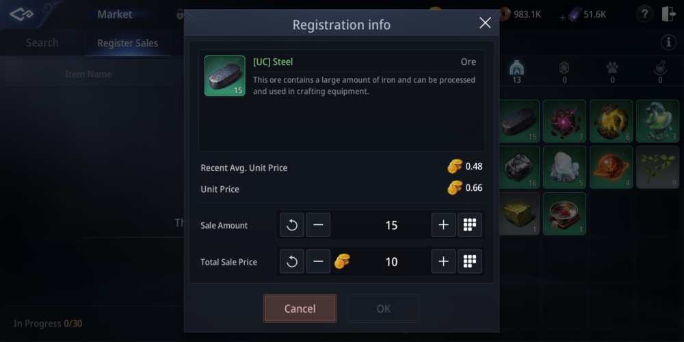Decrease Sale Amount with minus button
The height and width of the screenshot is (342, 684).
click(x=318, y=225)
